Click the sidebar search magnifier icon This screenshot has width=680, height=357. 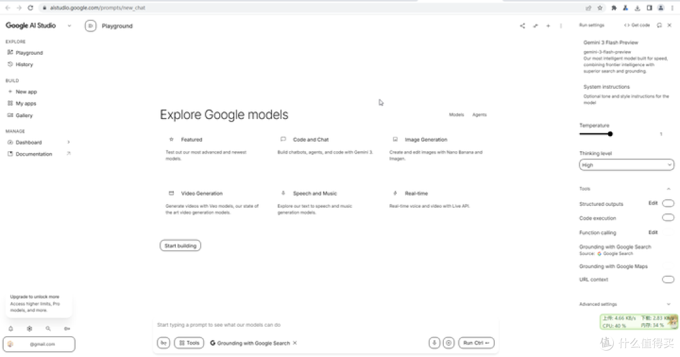click(48, 329)
